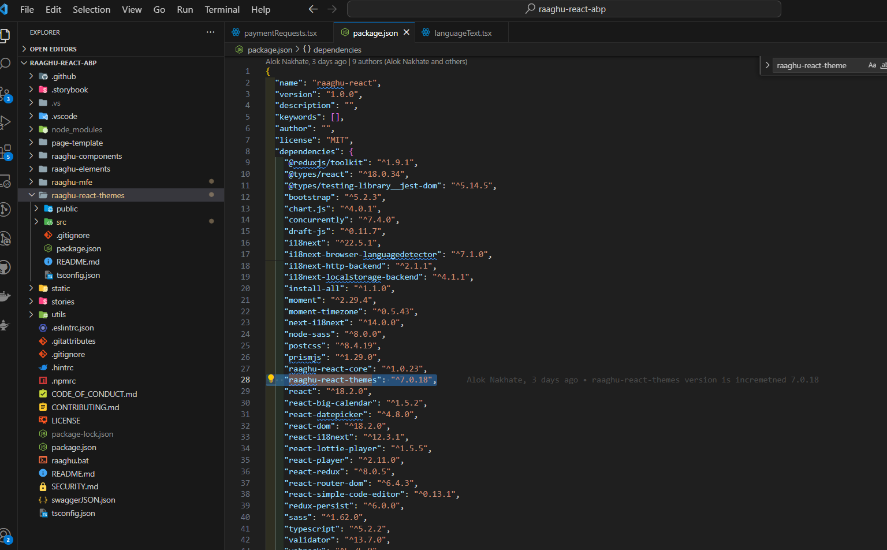The image size is (887, 550).
Task: Click the find input containing raaghu-react-theme
Action: (x=819, y=65)
